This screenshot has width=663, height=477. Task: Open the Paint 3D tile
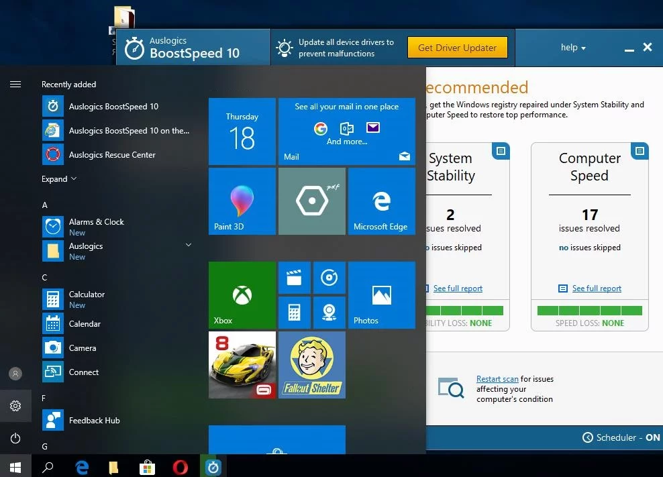[x=242, y=201]
